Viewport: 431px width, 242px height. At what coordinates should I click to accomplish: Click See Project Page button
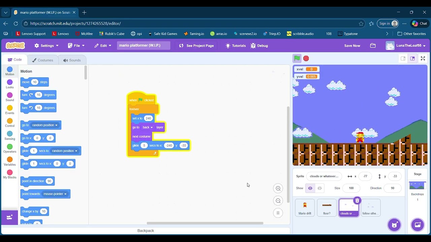pos(197,46)
